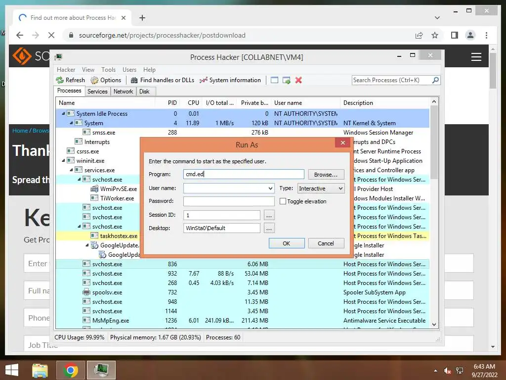Collapse the System tree node
Screen dimensions: 506x380
point(71,123)
